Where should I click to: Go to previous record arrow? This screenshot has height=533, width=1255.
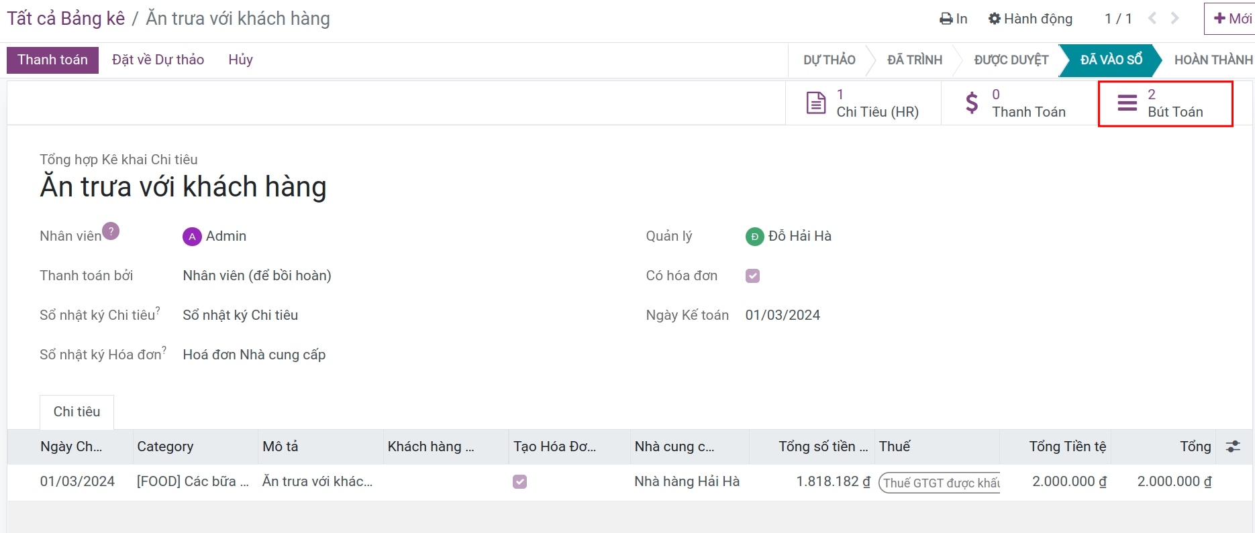1152,19
